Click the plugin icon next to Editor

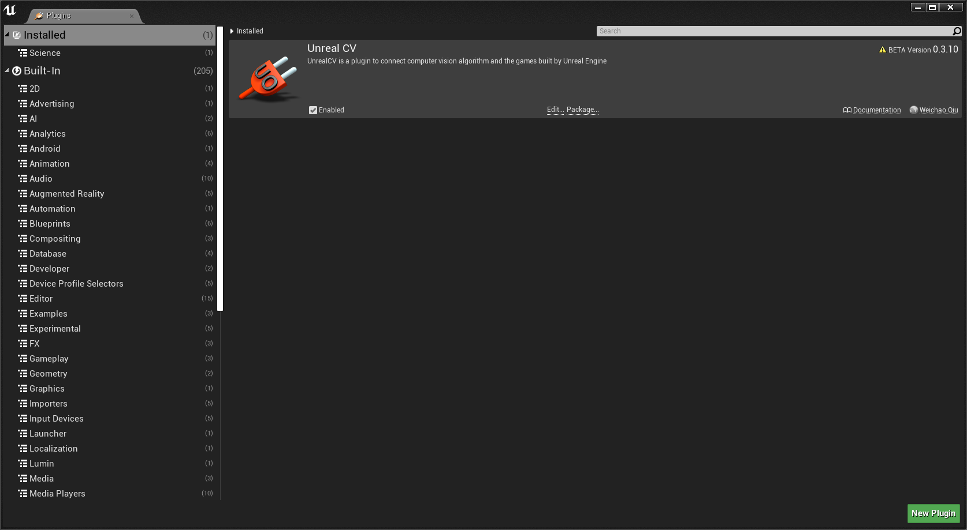click(x=24, y=298)
